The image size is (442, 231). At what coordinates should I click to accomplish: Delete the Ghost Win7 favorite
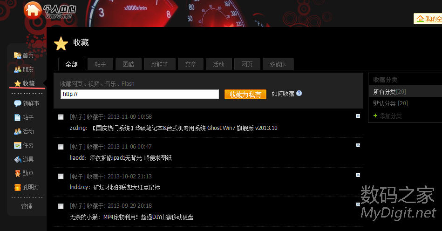tap(358, 116)
